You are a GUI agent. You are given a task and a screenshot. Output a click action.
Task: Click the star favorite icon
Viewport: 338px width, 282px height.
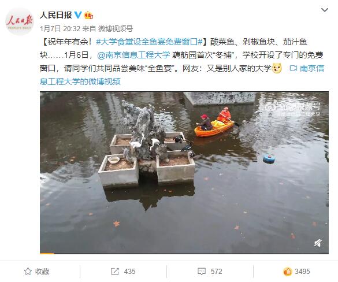pyautogui.click(x=28, y=271)
